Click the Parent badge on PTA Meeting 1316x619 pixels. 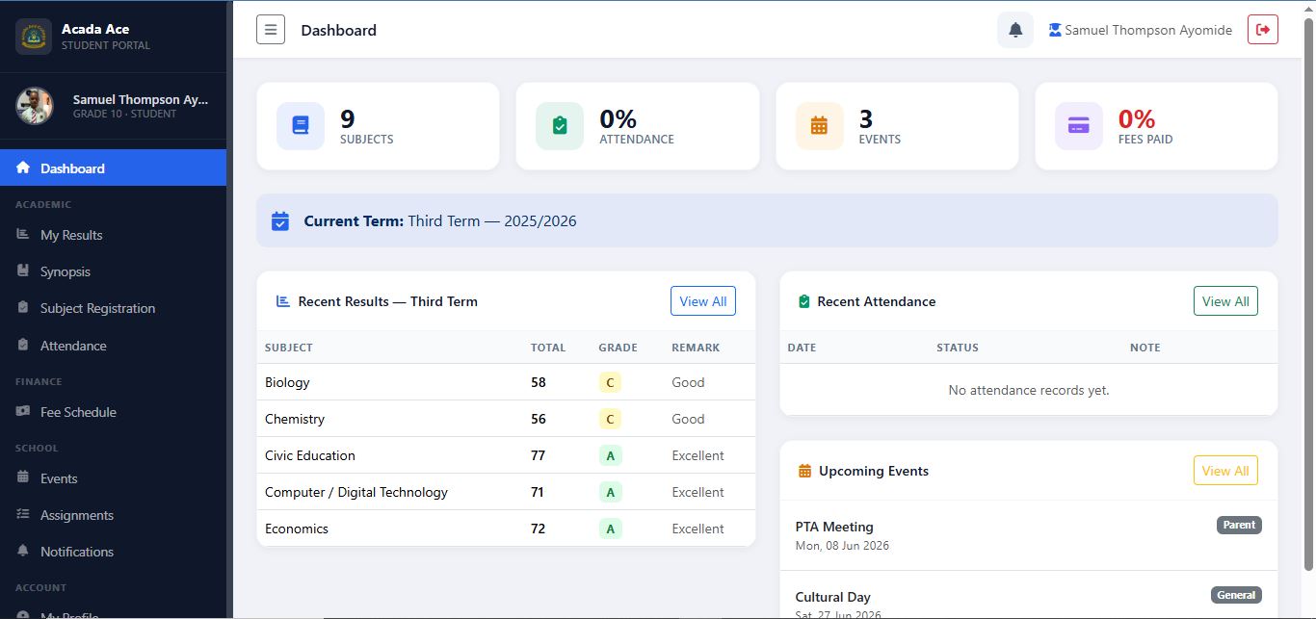1239,525
